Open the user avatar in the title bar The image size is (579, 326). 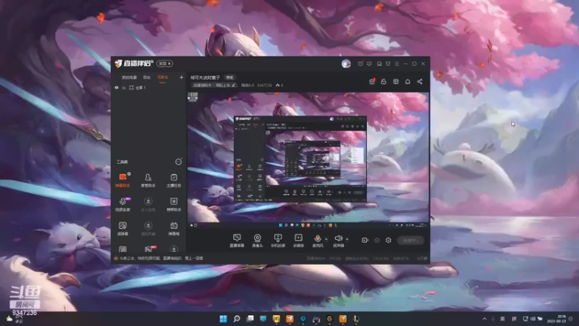[x=346, y=64]
